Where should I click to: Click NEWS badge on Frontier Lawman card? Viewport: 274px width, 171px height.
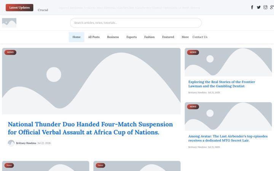193,52
